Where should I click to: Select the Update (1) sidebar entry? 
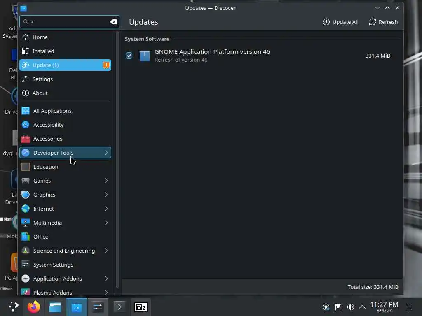[x=65, y=65]
